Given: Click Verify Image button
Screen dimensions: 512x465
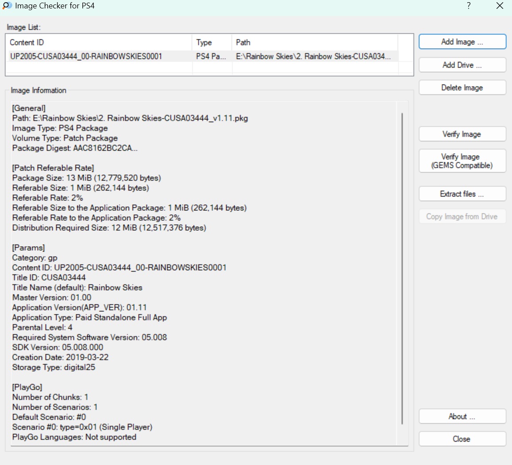Looking at the screenshot, I should (x=462, y=134).
